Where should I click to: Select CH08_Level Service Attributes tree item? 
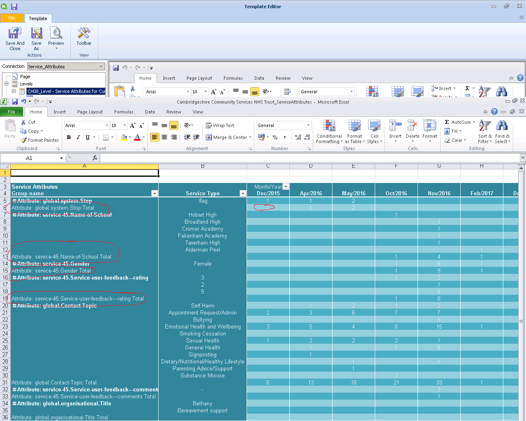[x=66, y=91]
